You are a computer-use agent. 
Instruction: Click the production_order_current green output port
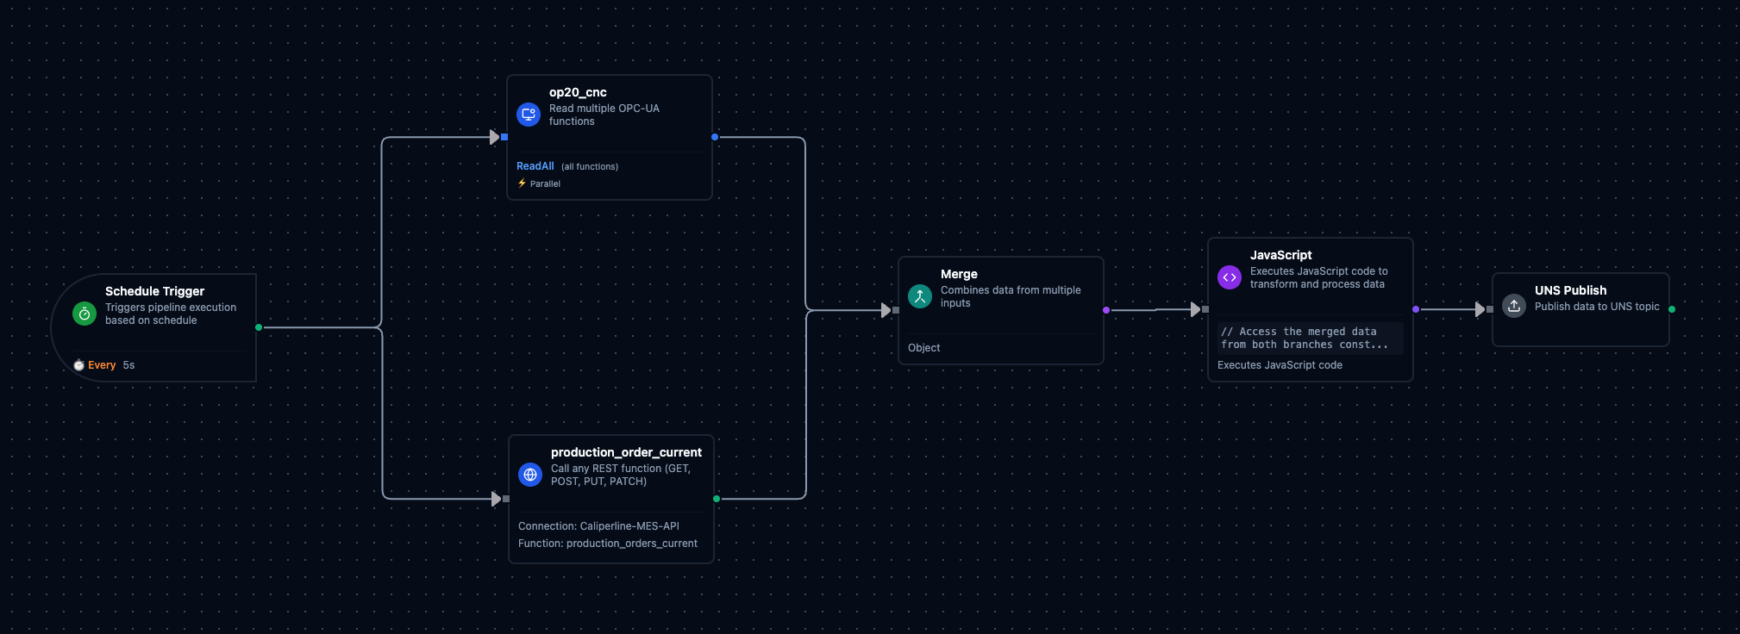717,499
